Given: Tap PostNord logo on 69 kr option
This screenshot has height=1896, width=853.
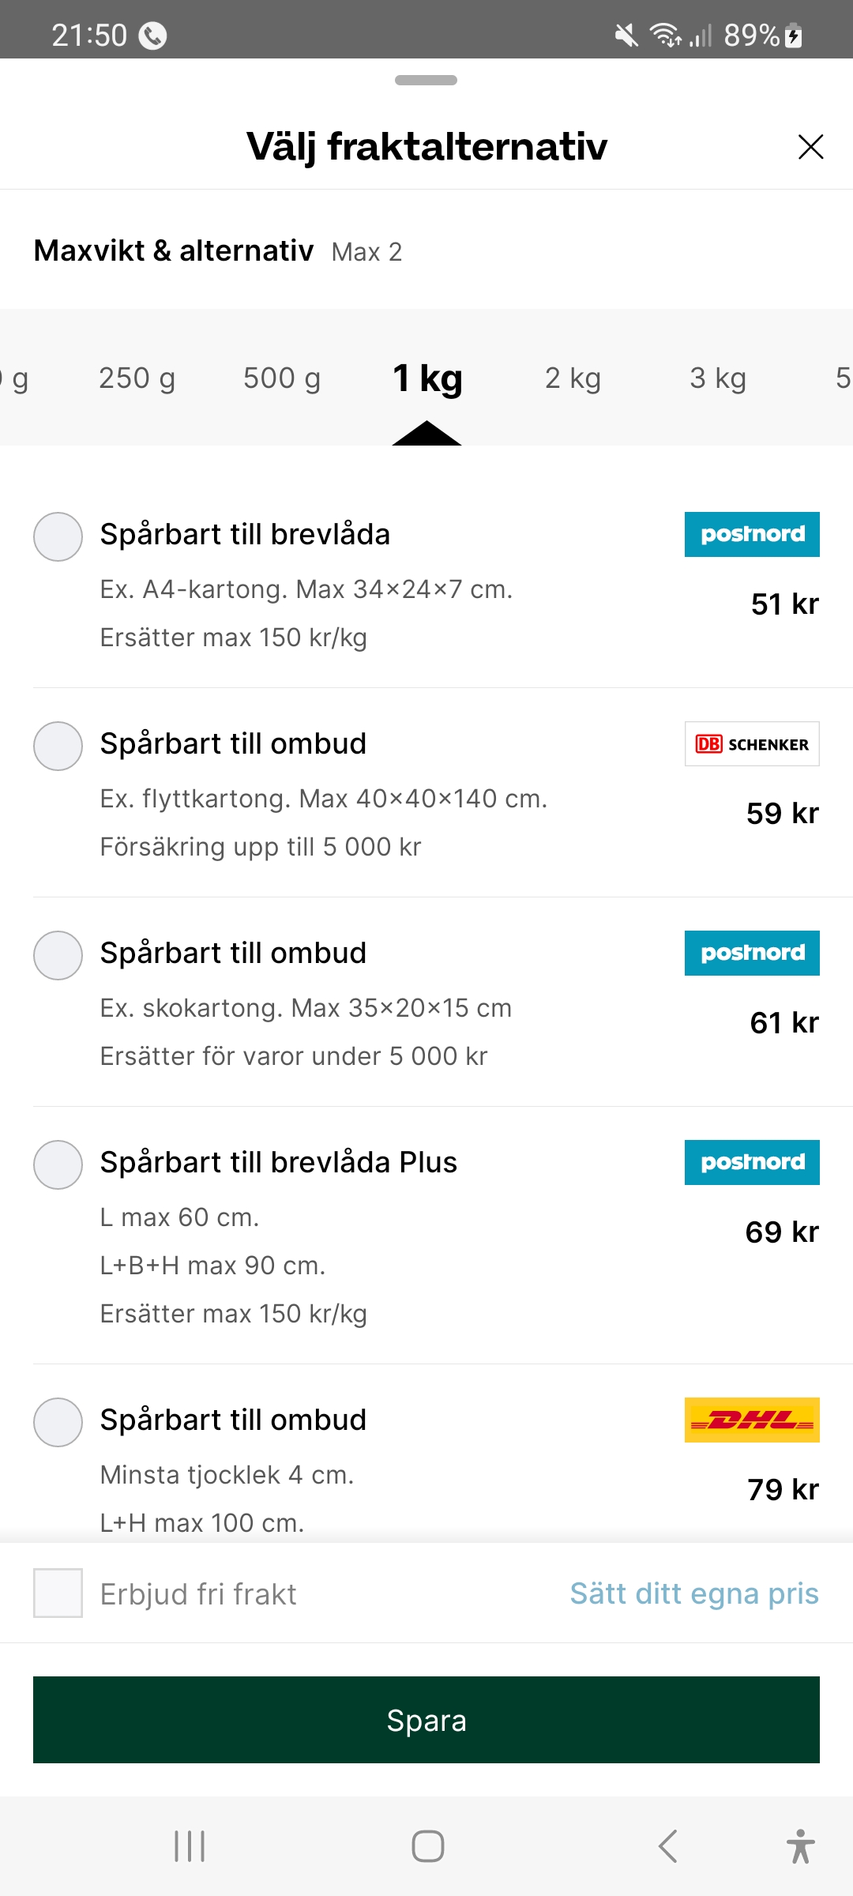Looking at the screenshot, I should click(752, 1162).
